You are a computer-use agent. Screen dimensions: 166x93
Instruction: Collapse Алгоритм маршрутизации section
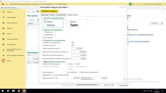[42, 18]
